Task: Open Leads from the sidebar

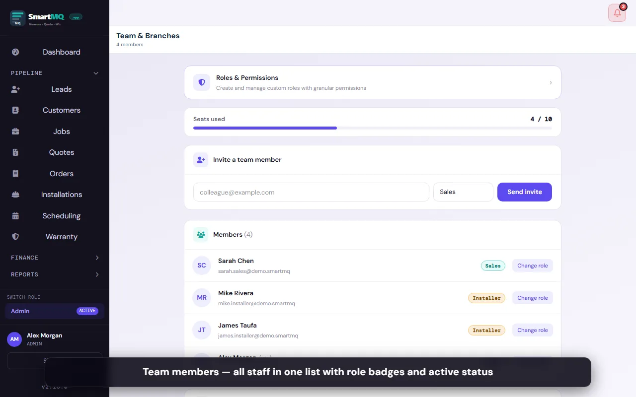Action: pyautogui.click(x=55, y=89)
